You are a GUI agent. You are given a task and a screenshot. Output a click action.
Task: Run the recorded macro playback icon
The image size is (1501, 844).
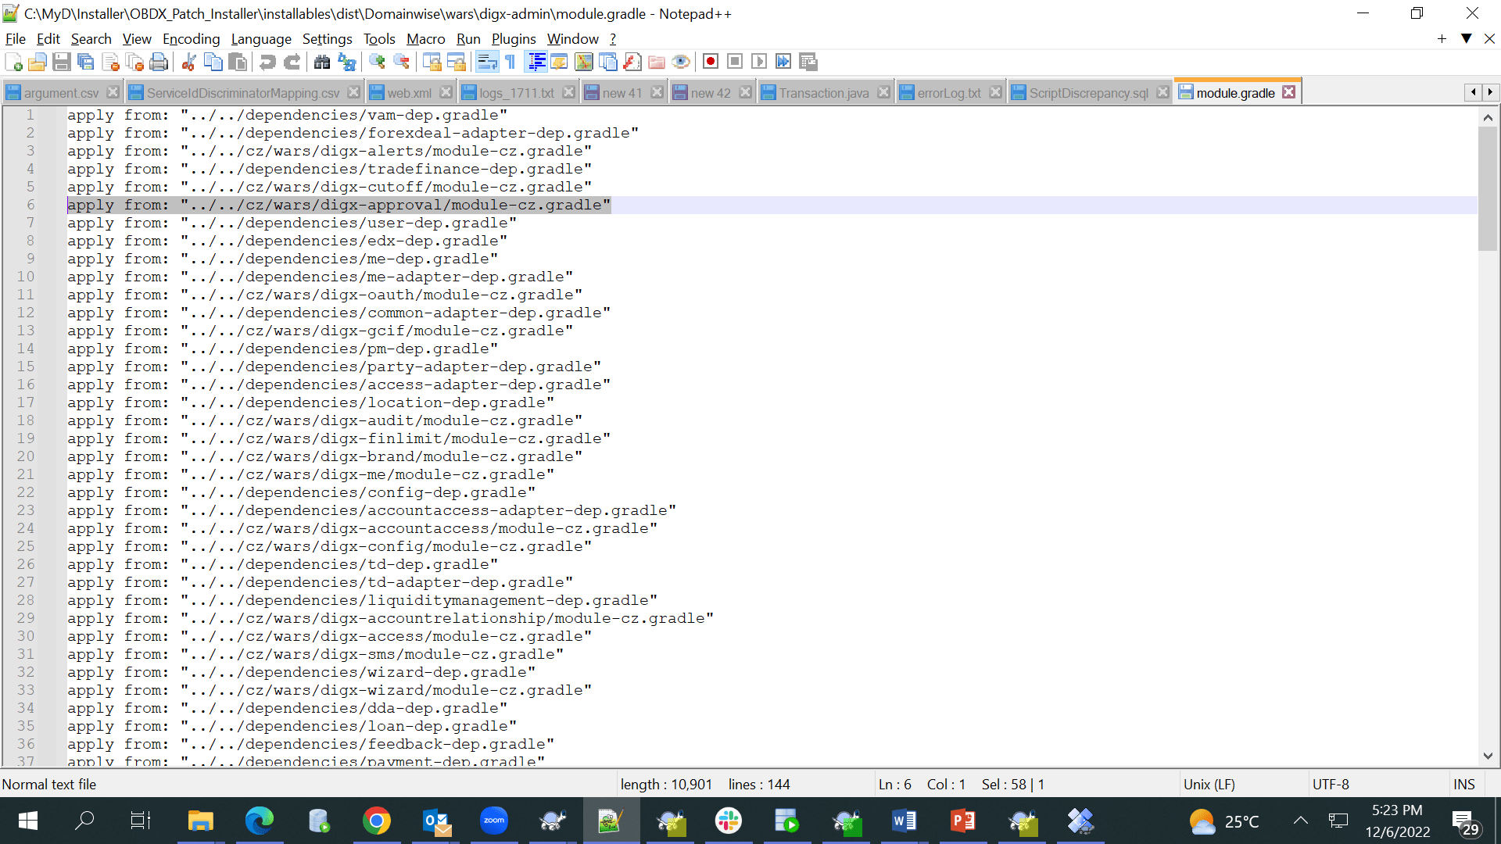[x=759, y=61]
